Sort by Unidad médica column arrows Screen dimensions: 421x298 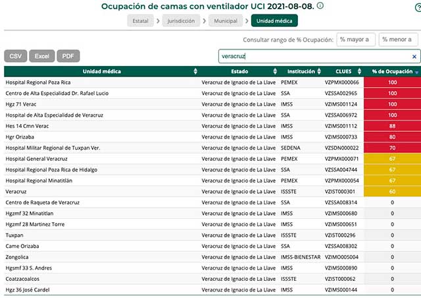click(195, 71)
